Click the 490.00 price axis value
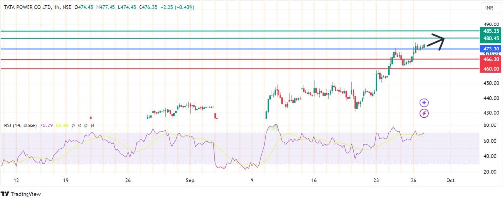Viewport: 503px width, 199px height. click(491, 25)
